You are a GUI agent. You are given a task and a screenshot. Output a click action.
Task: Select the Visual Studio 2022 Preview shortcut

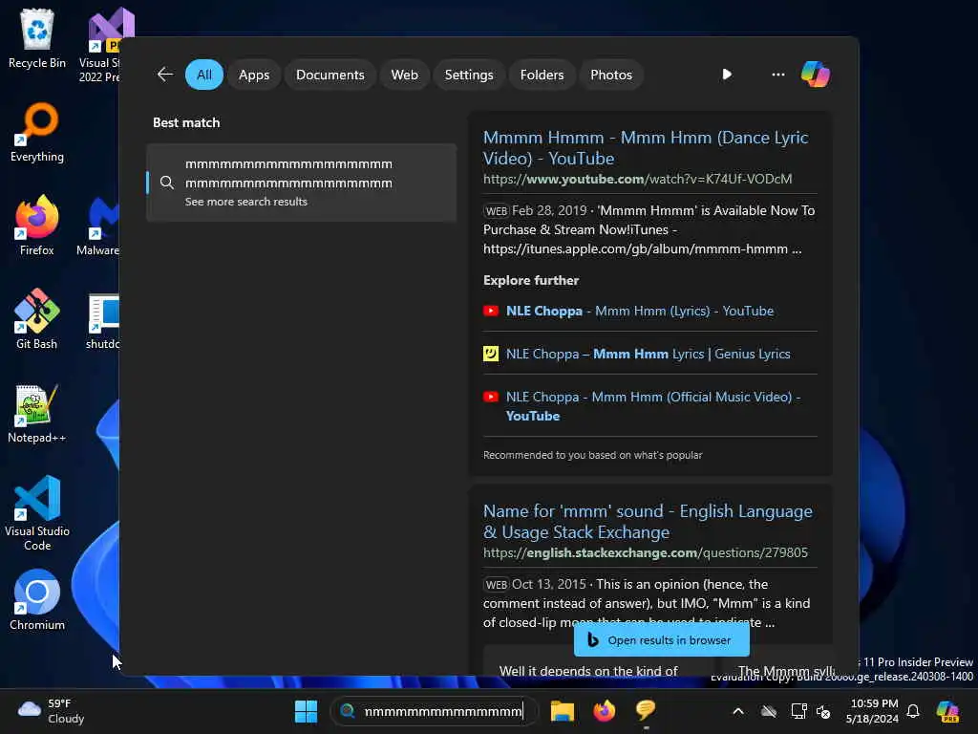(101, 45)
